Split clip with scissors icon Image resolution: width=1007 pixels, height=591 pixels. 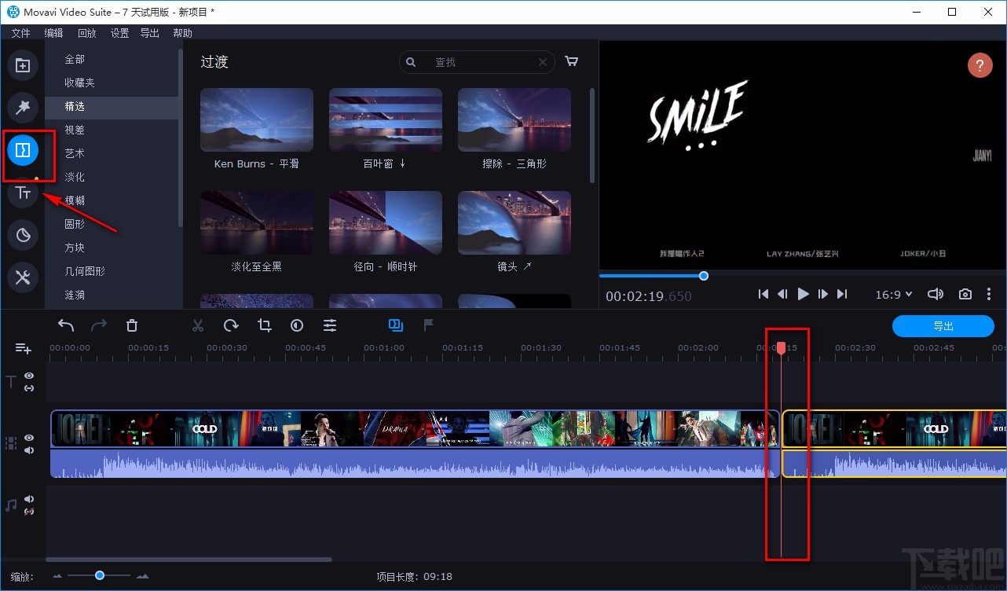click(x=198, y=325)
